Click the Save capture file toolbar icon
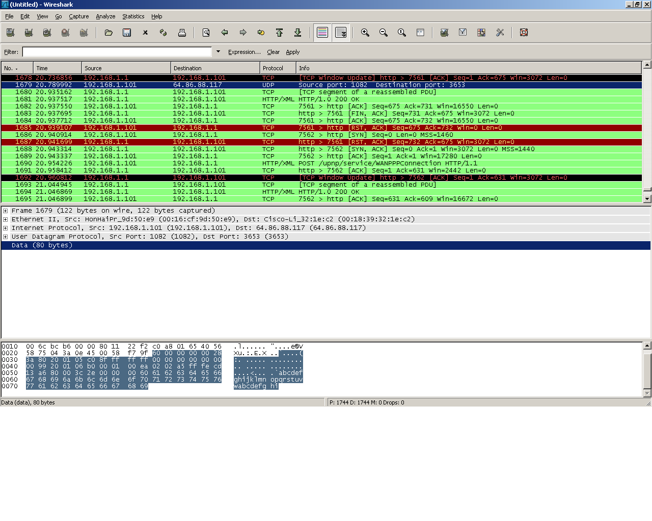Viewport: 652px width, 521px height. 126,32
